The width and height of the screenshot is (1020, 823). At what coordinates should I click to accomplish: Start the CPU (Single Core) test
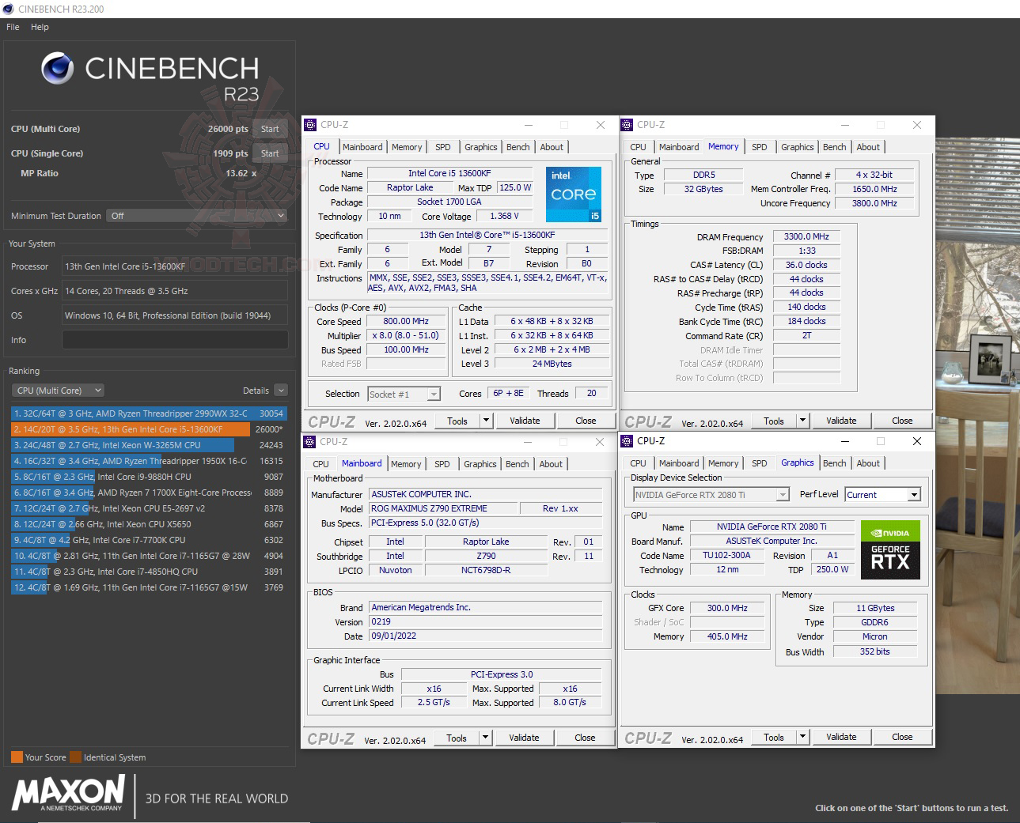(270, 153)
